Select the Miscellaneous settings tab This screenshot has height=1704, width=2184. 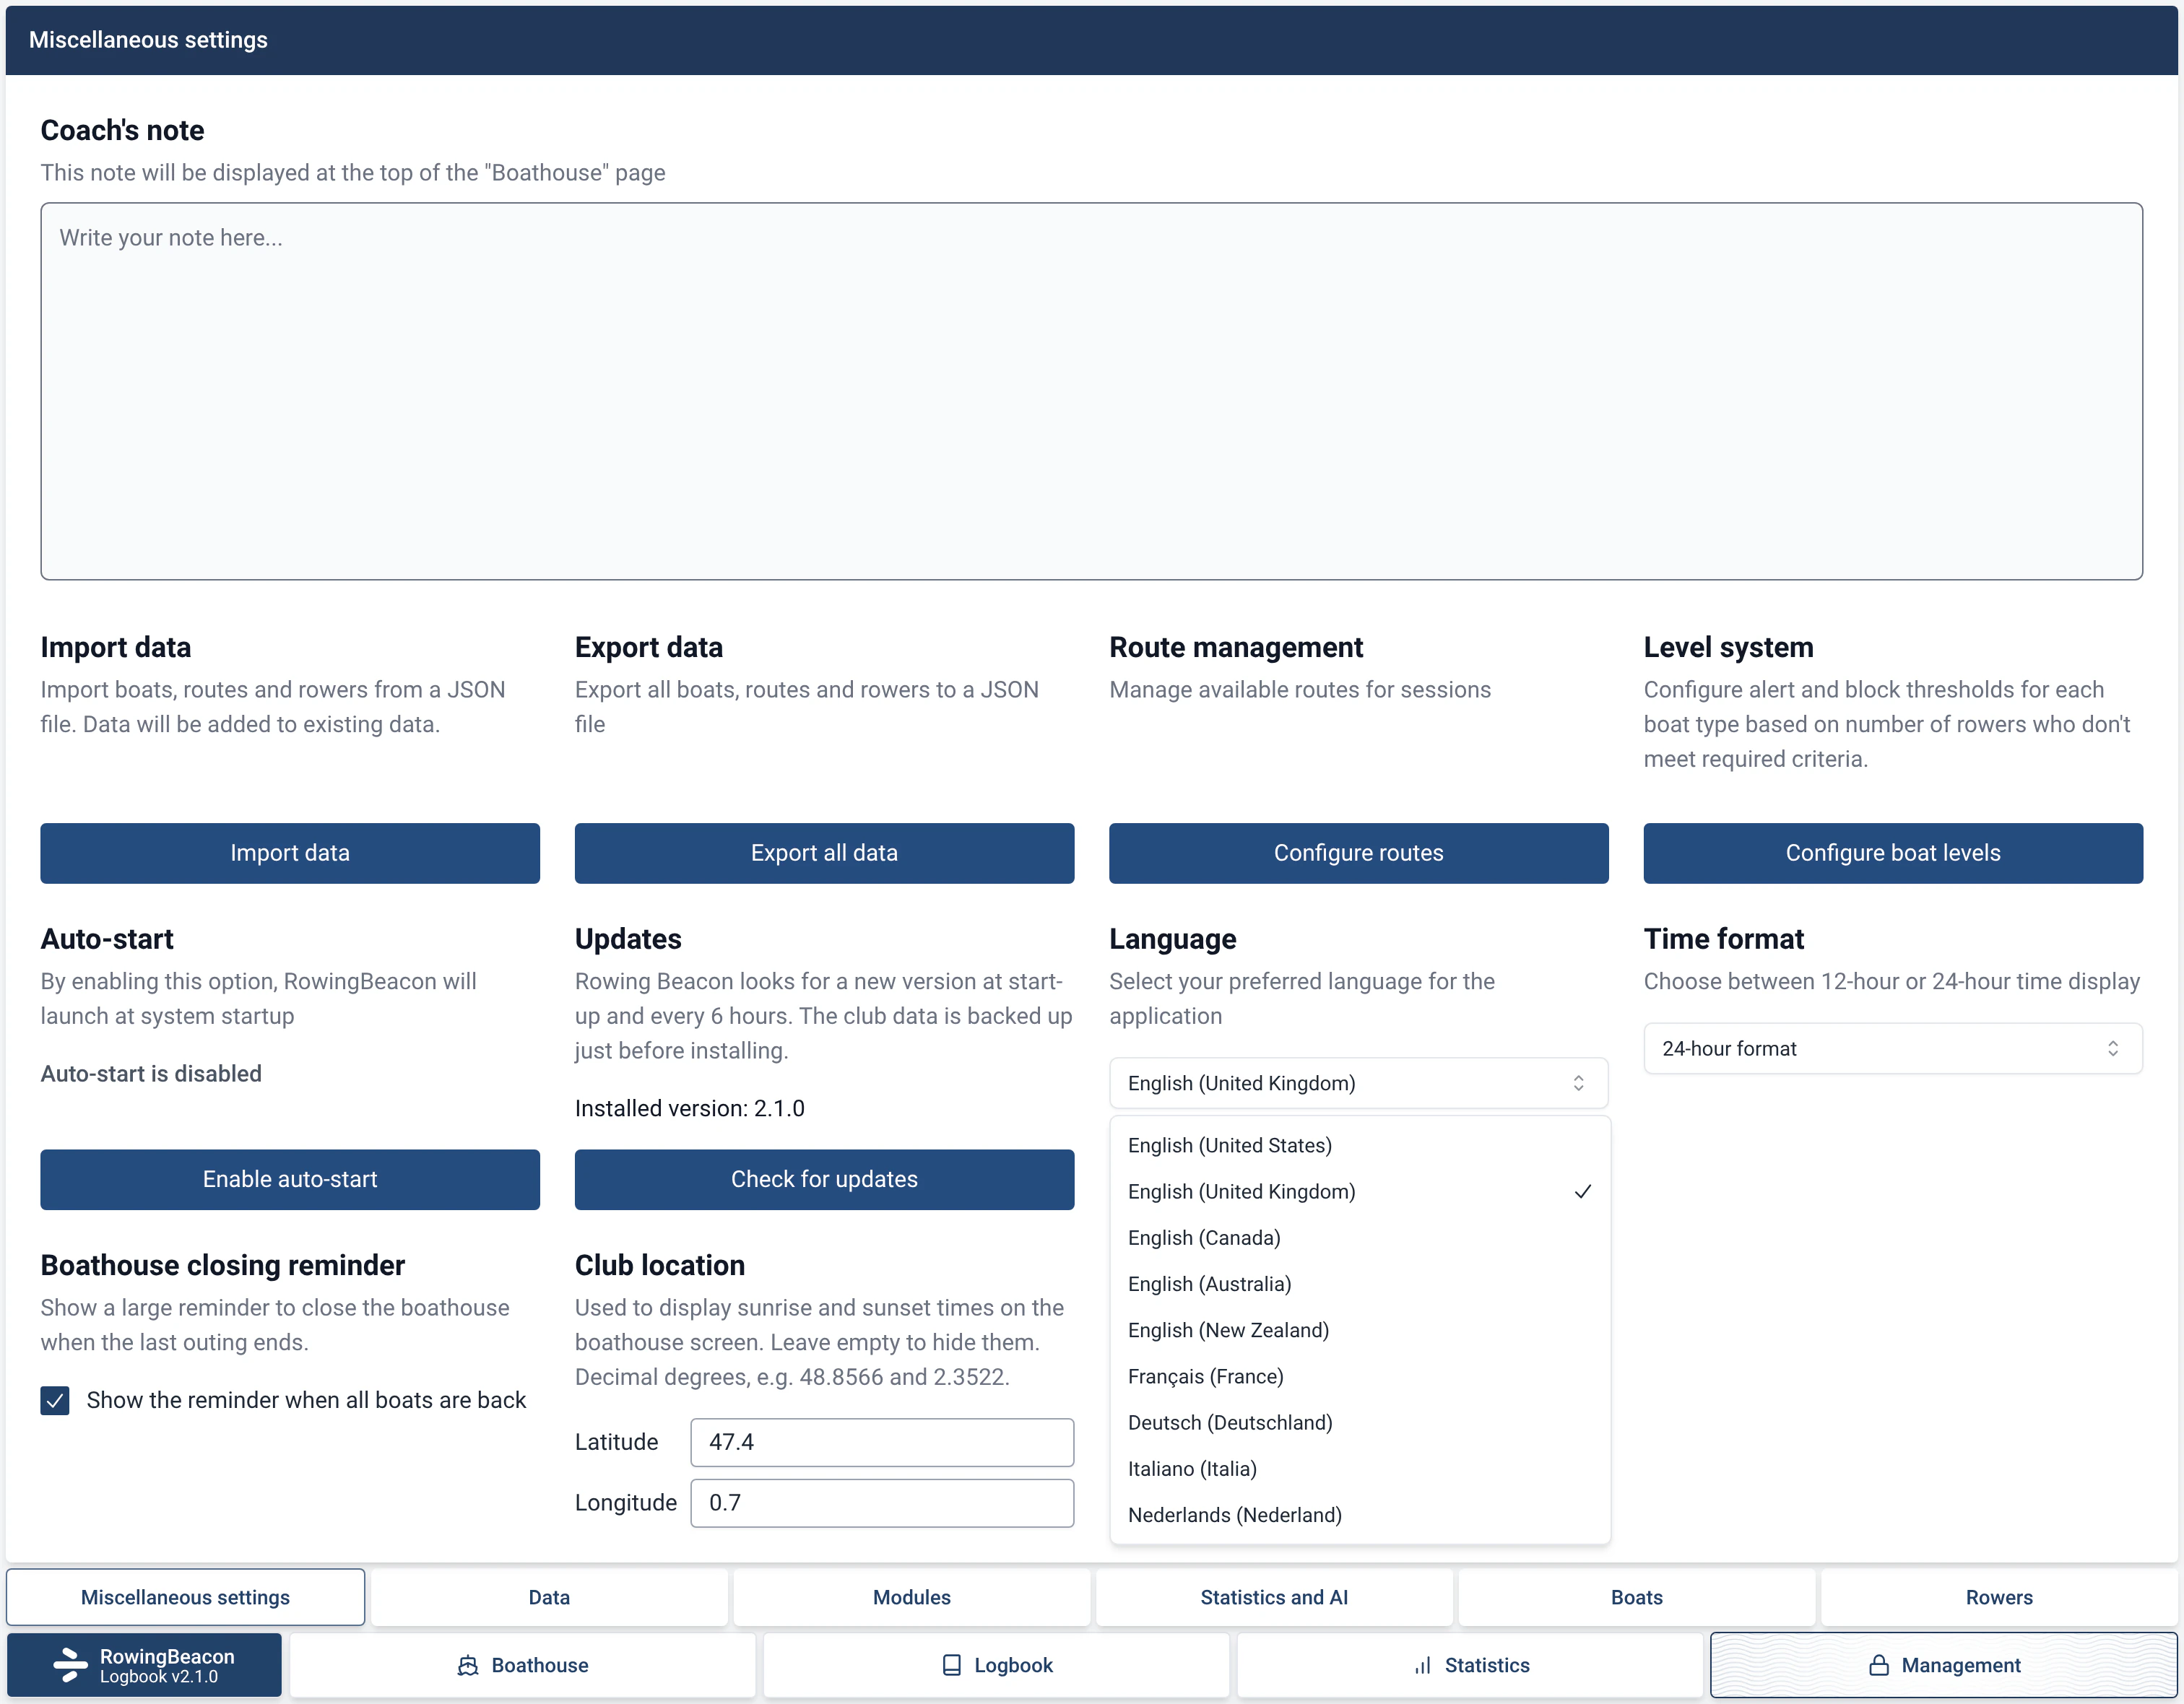(x=185, y=1597)
